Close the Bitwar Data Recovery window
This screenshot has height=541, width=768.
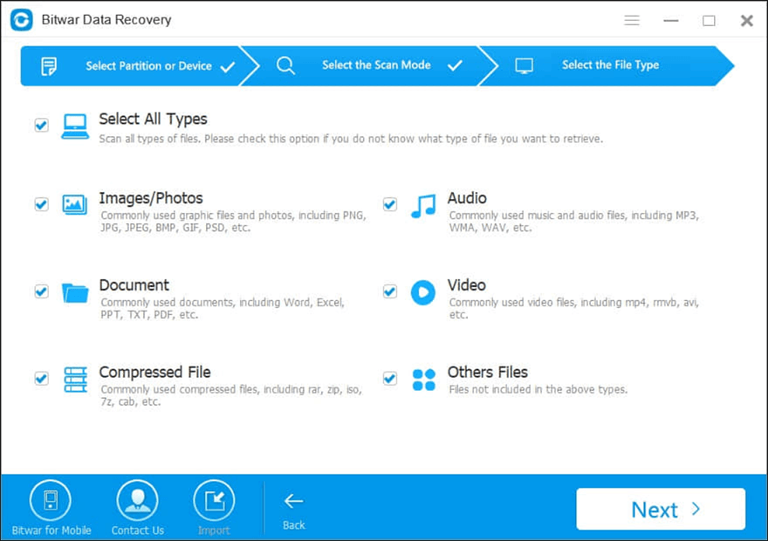click(x=746, y=21)
